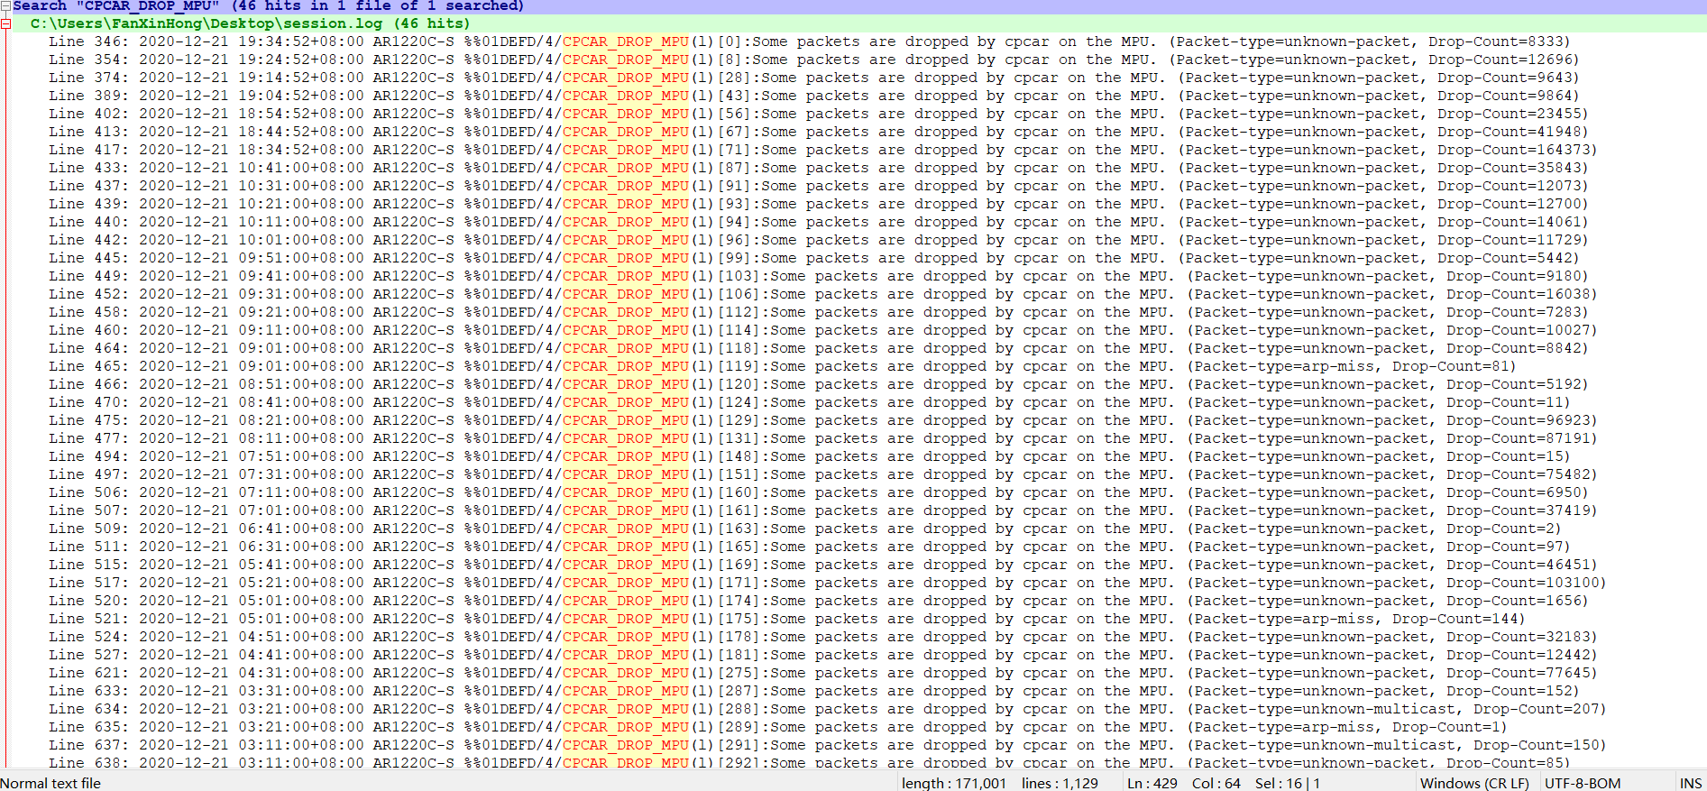Viewport: 1707px width, 791px height.
Task: Open result Line 440 with Drop-Count=14061
Action: click(819, 222)
